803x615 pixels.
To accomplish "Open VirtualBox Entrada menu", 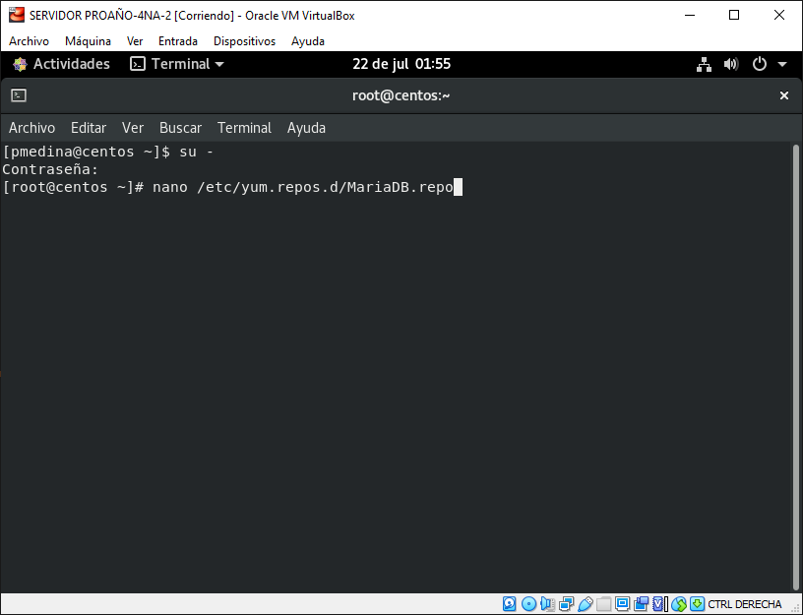I will coord(178,41).
